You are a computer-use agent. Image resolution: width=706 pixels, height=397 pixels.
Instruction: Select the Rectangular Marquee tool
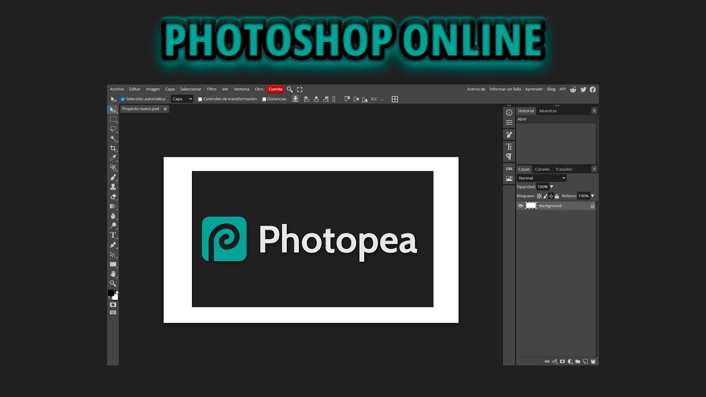[113, 119]
